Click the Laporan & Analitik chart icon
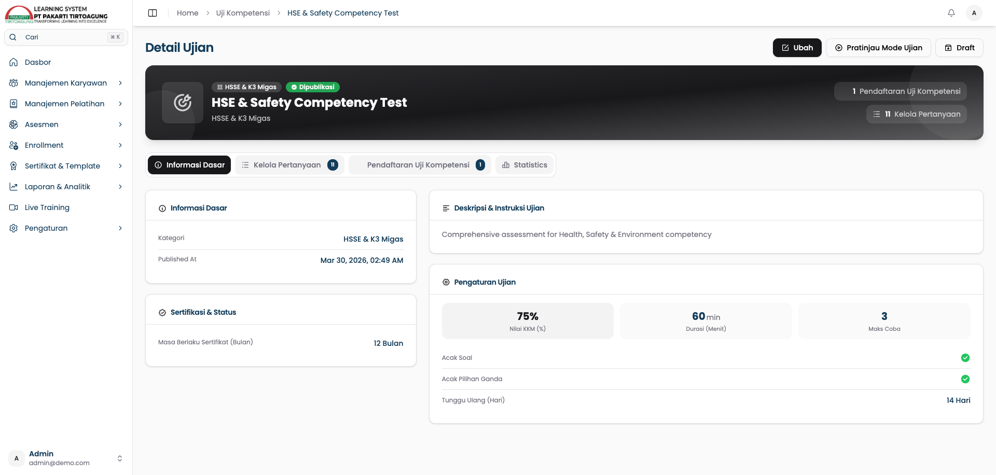The height and width of the screenshot is (475, 996). (x=14, y=187)
